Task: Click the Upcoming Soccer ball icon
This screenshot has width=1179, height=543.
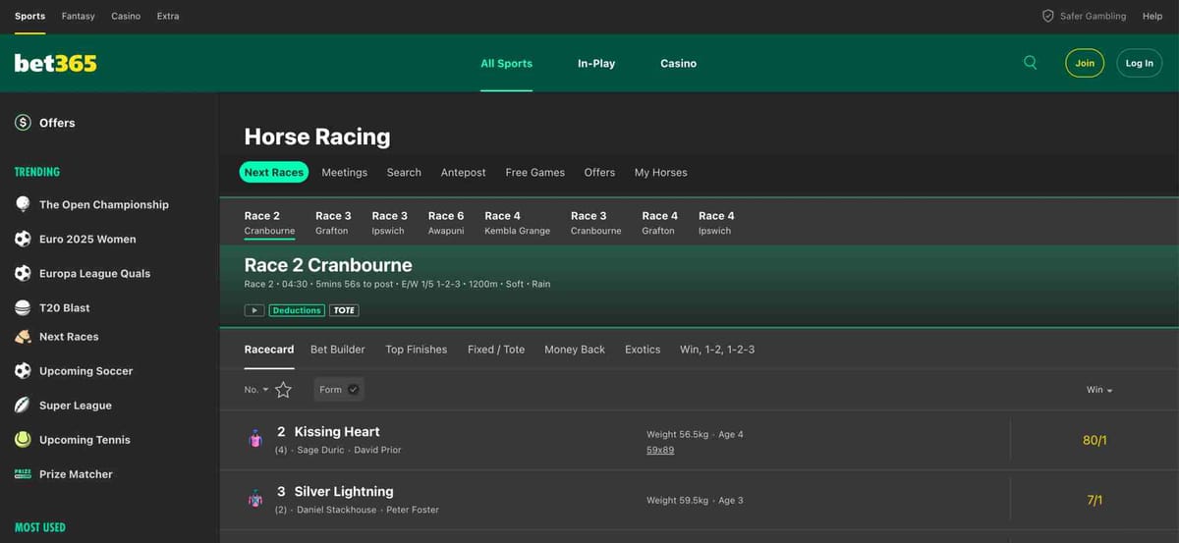Action: (x=23, y=371)
